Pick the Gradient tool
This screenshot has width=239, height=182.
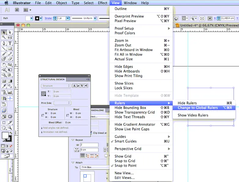click(10, 81)
